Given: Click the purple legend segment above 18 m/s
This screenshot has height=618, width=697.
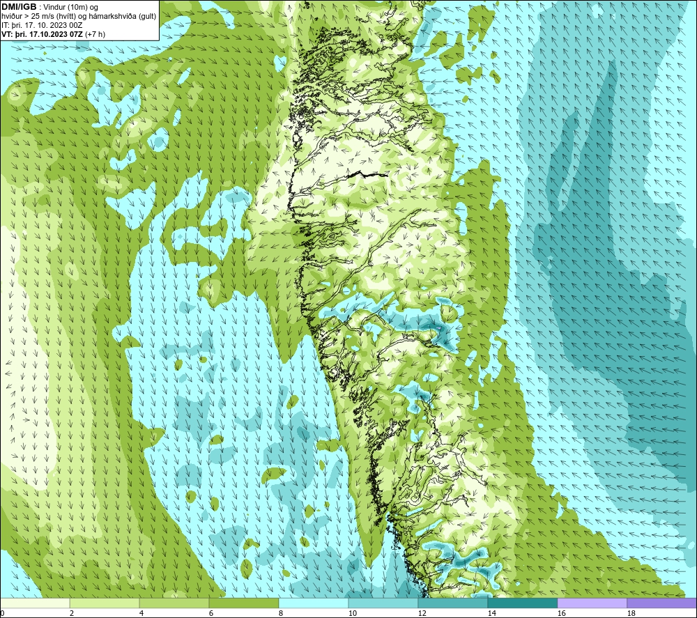Looking at the screenshot, I should [662, 603].
